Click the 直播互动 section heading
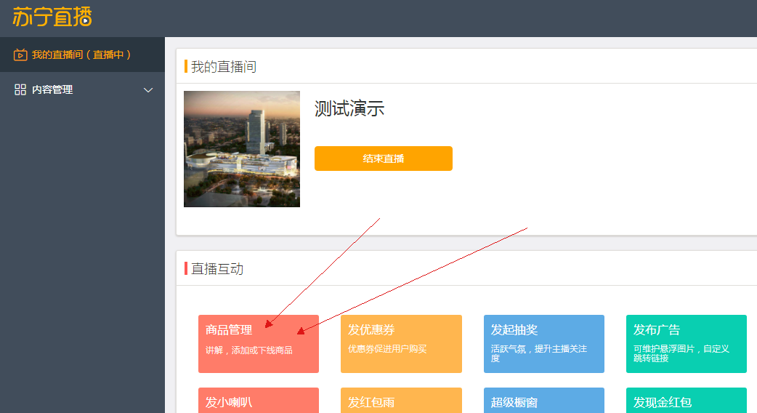 (x=217, y=268)
